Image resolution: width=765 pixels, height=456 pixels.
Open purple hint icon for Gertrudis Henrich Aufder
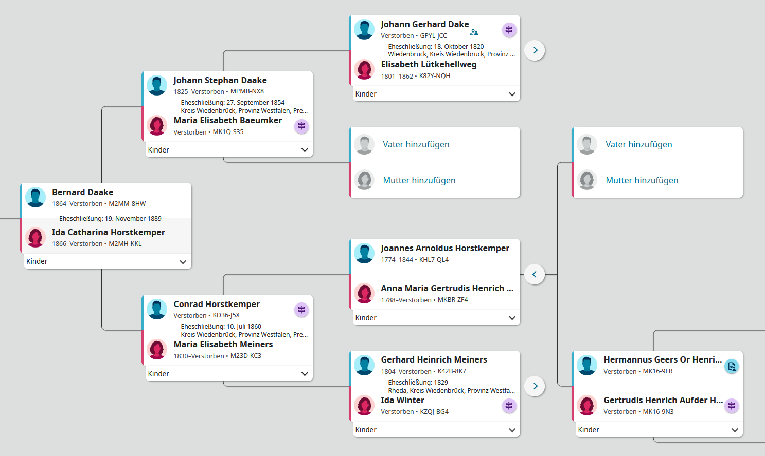click(732, 406)
